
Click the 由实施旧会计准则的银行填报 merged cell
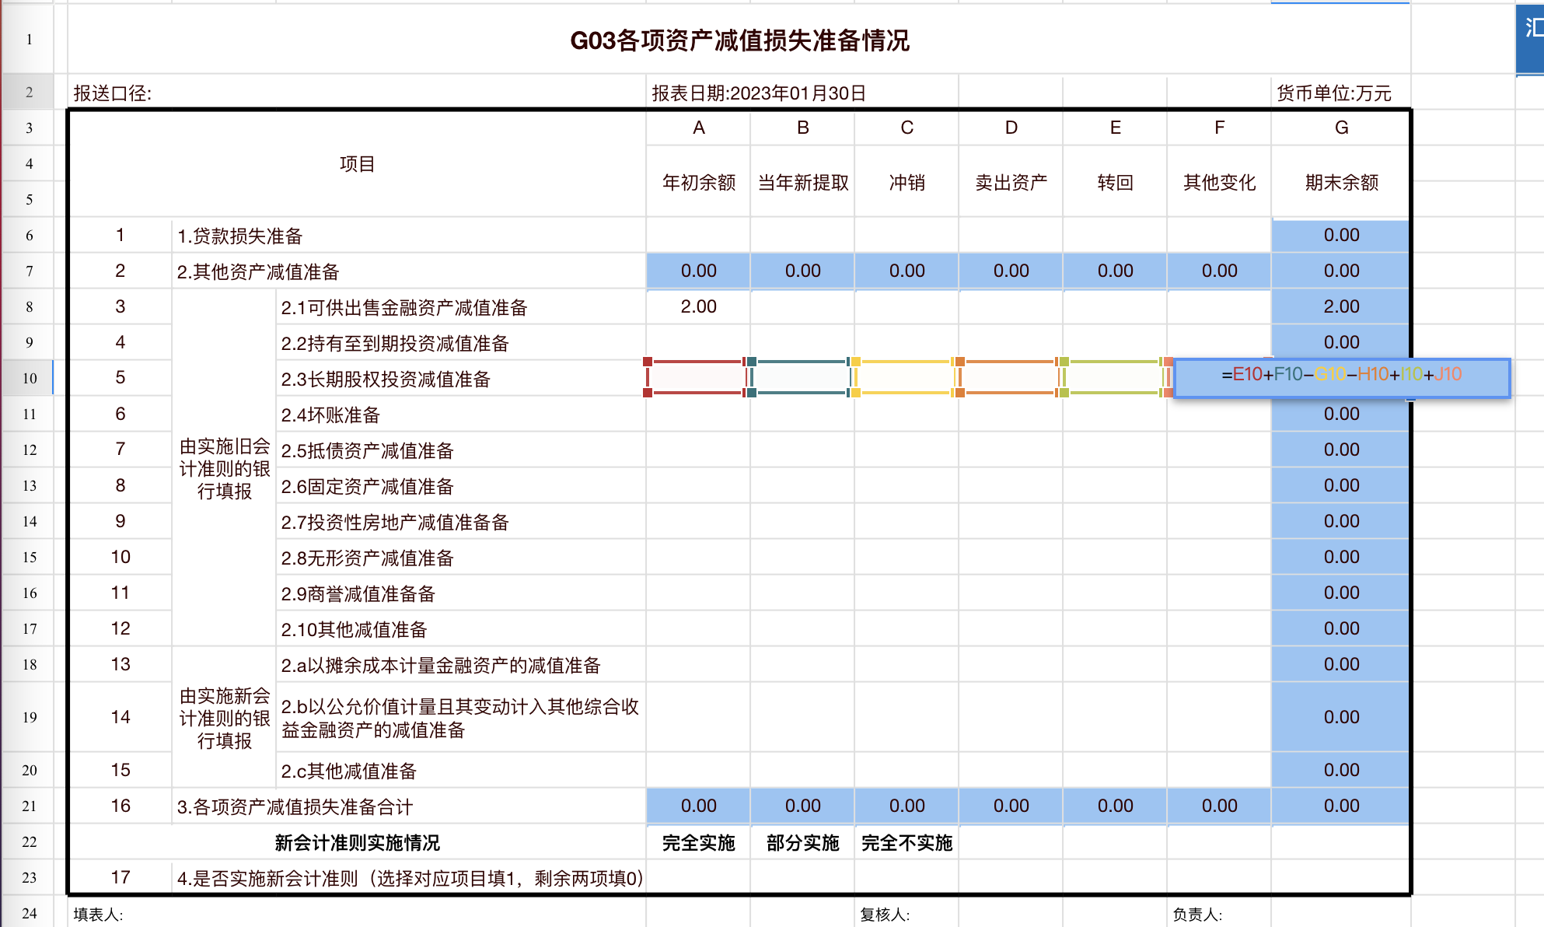click(224, 468)
